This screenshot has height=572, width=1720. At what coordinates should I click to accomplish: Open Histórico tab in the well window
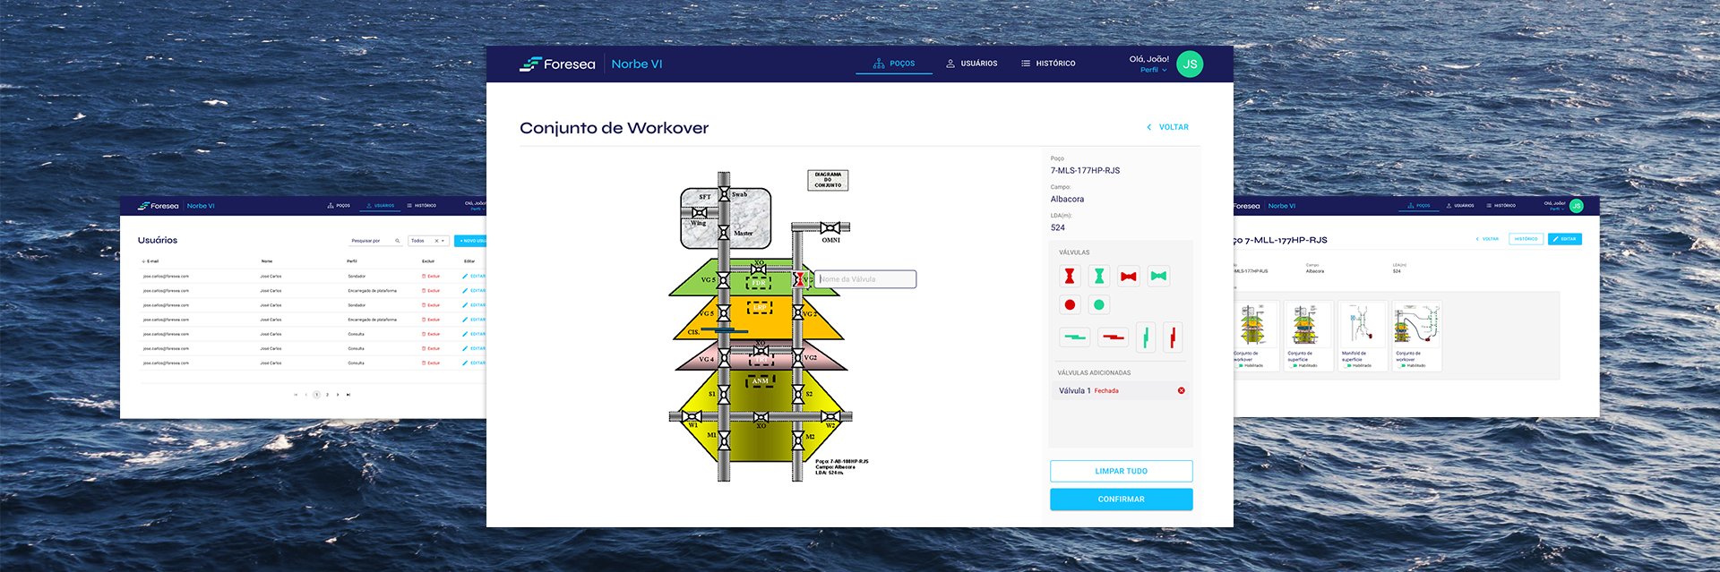1501,206
